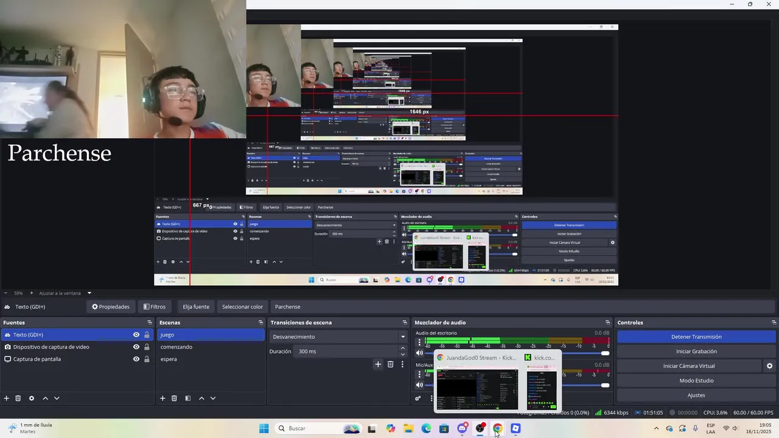The image size is (779, 438).
Task: Zoom in the preview with plus icon
Action: tap(32, 293)
